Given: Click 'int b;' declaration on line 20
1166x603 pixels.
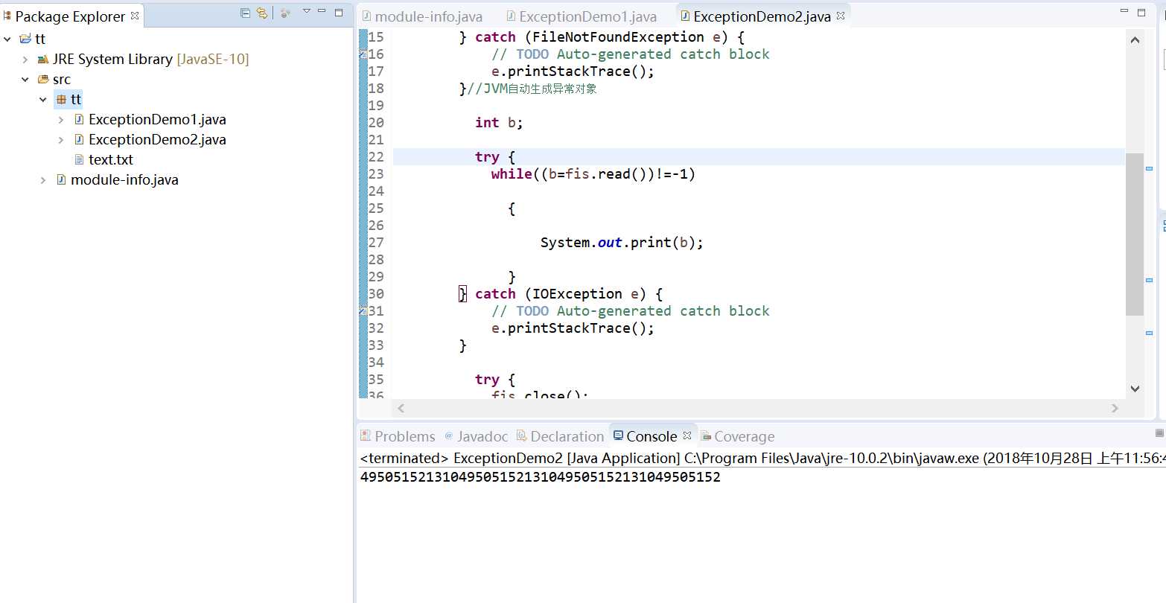Looking at the screenshot, I should (499, 123).
